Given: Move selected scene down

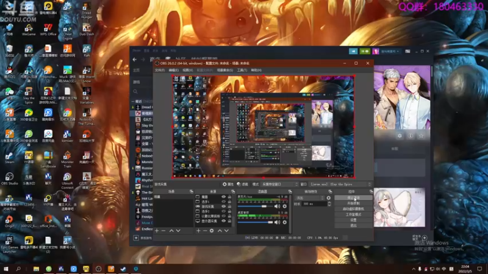Looking at the screenshot, I should 178,231.
